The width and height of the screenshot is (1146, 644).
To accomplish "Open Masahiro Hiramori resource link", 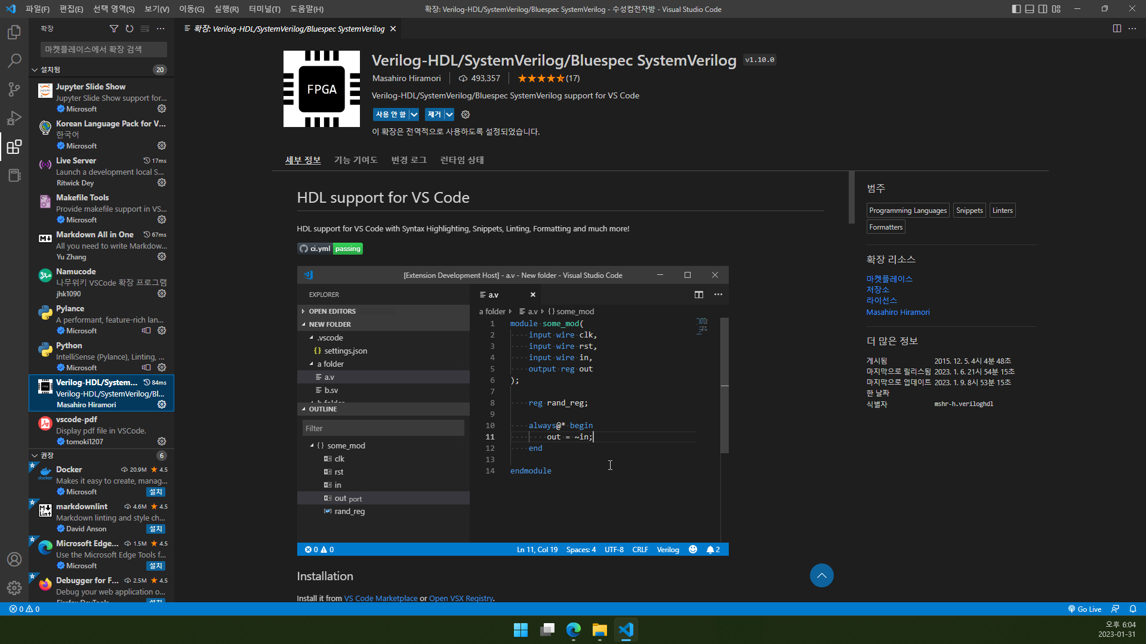I will point(898,312).
